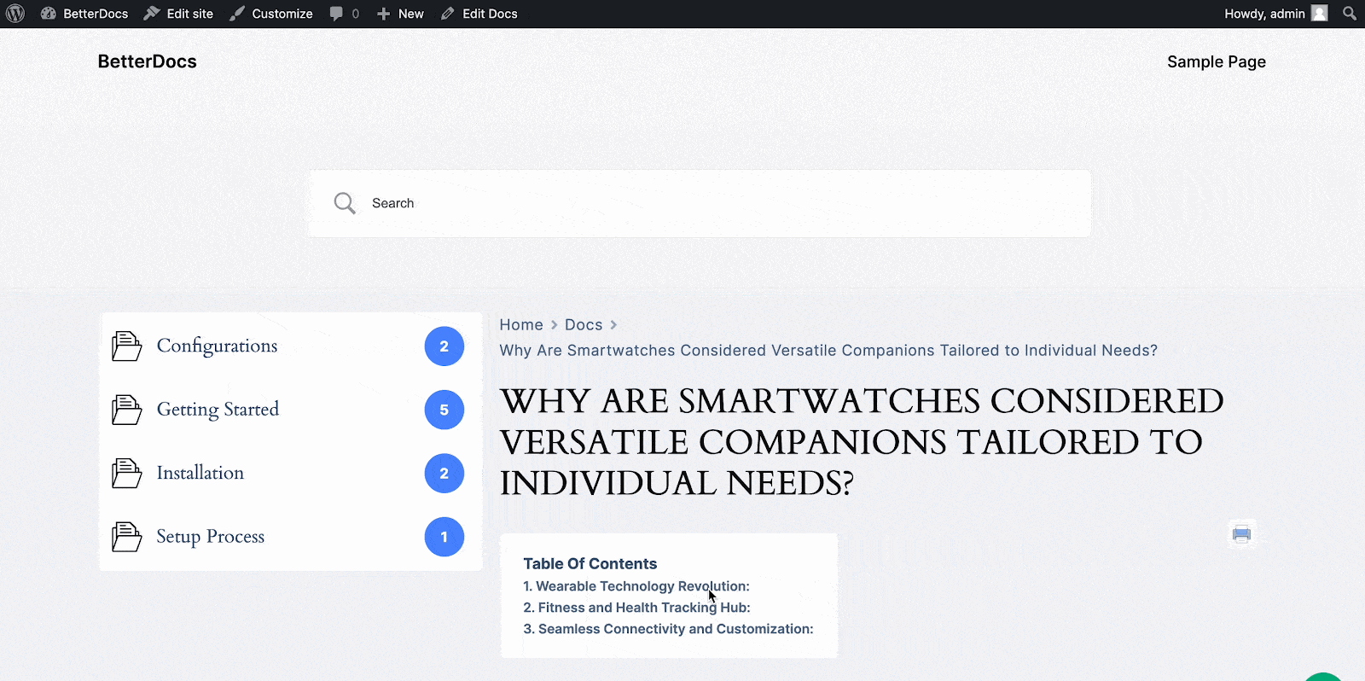1365x681 pixels.
Task: Open Howdy, admin account menu
Action: (x=1275, y=14)
